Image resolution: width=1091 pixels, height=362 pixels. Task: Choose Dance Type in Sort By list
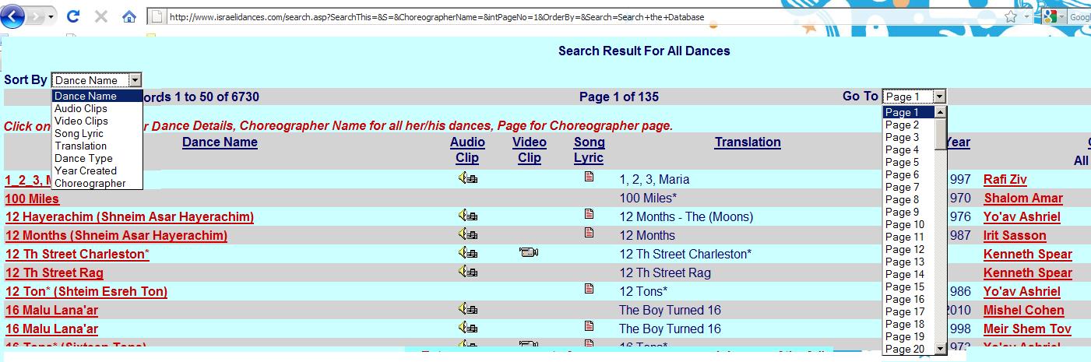[x=97, y=159]
